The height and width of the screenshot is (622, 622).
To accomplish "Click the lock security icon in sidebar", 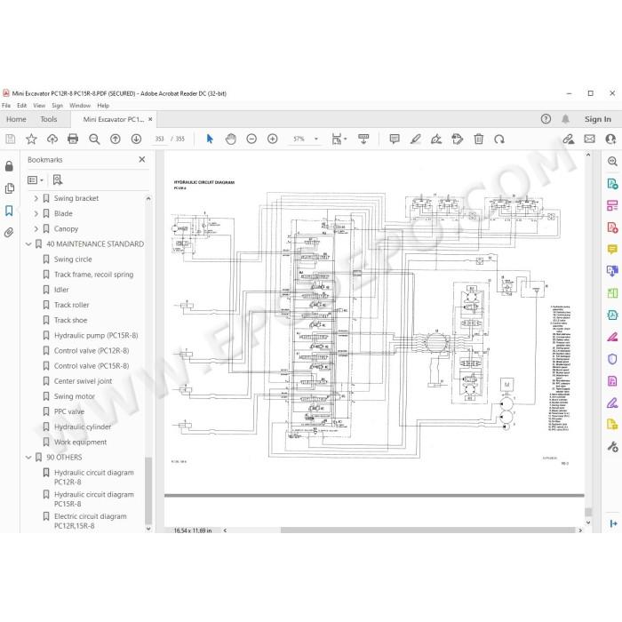I will click(9, 166).
